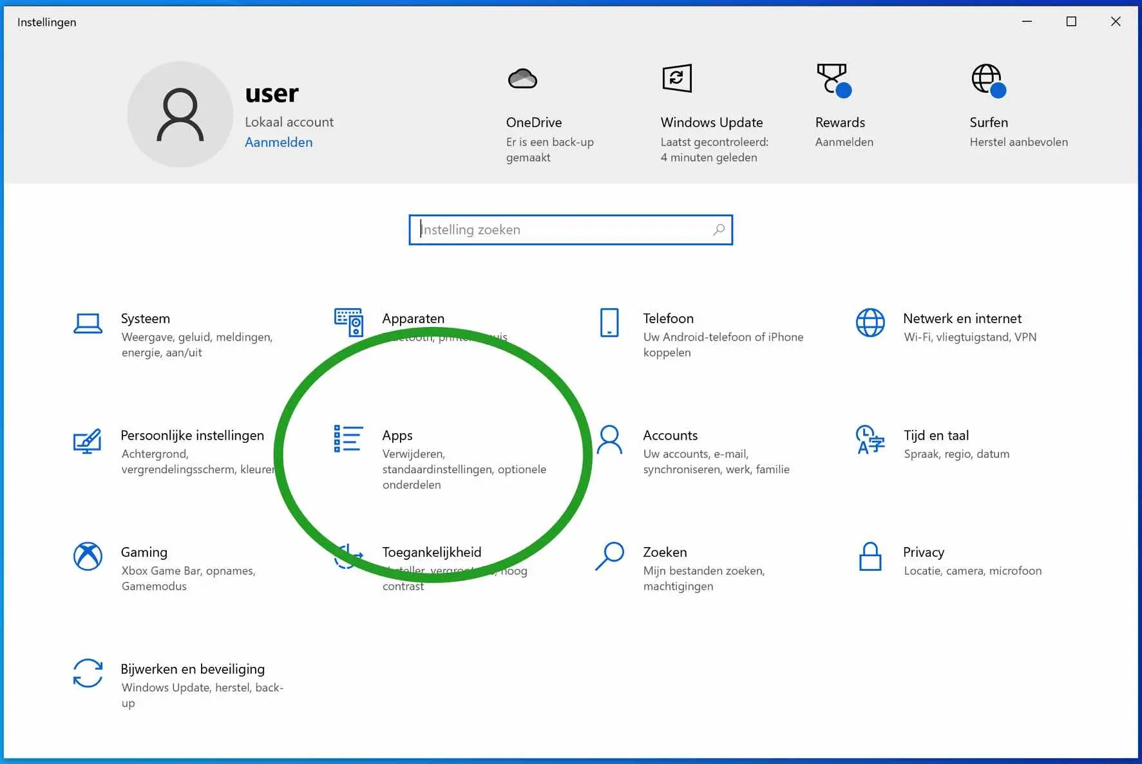Click the Telefoon phone icon

point(609,322)
